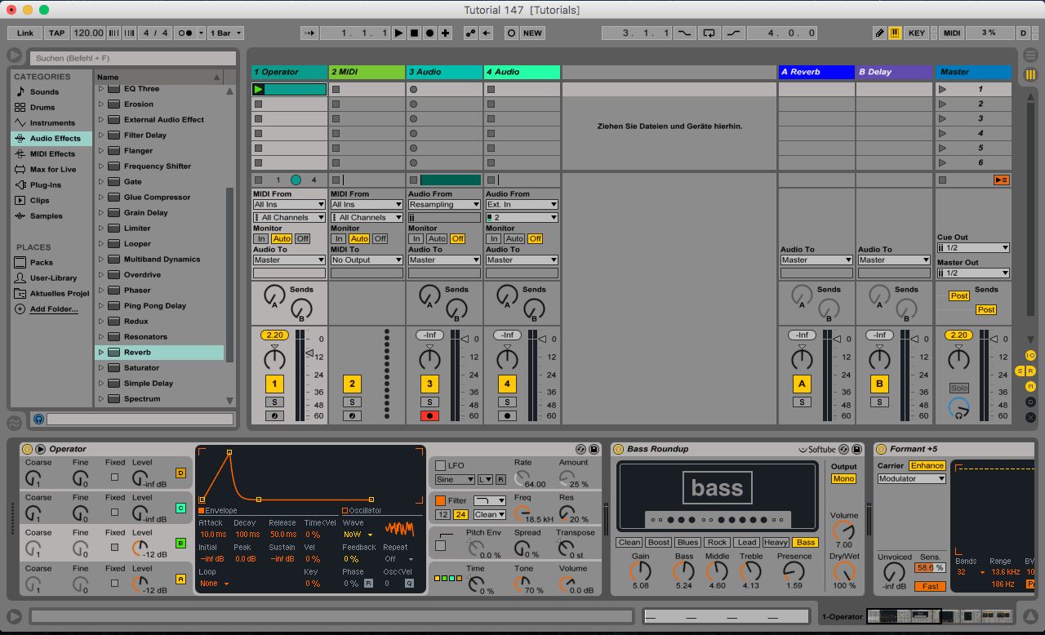Select MIDI Effects category in browser
Viewport: 1045px width, 635px height.
pyautogui.click(x=52, y=153)
